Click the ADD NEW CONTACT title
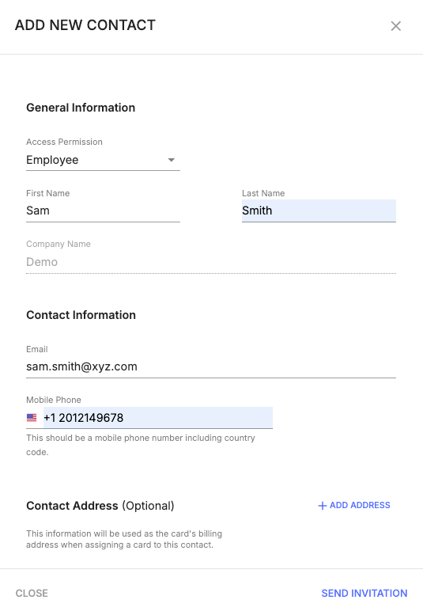The height and width of the screenshot is (615, 423). tap(85, 25)
